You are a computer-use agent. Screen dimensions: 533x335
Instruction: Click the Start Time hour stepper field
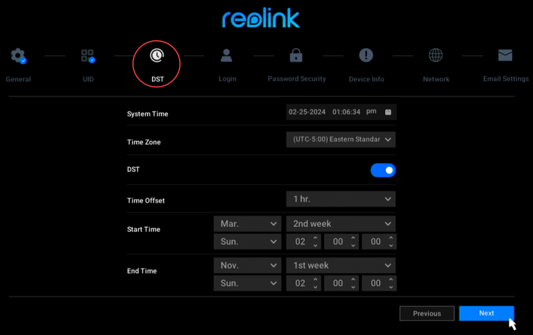tap(300, 242)
